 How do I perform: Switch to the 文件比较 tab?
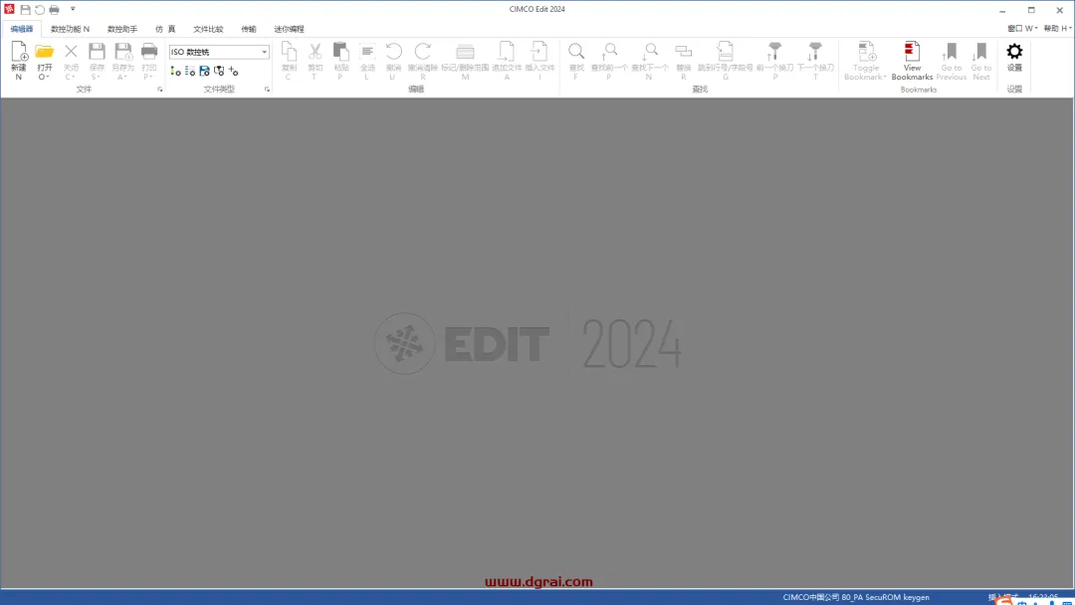pos(208,29)
